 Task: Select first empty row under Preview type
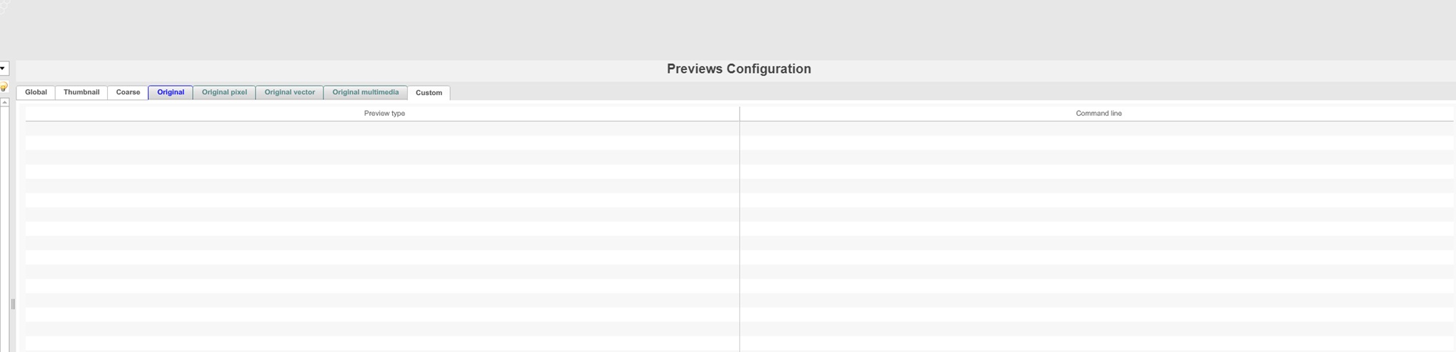click(384, 129)
